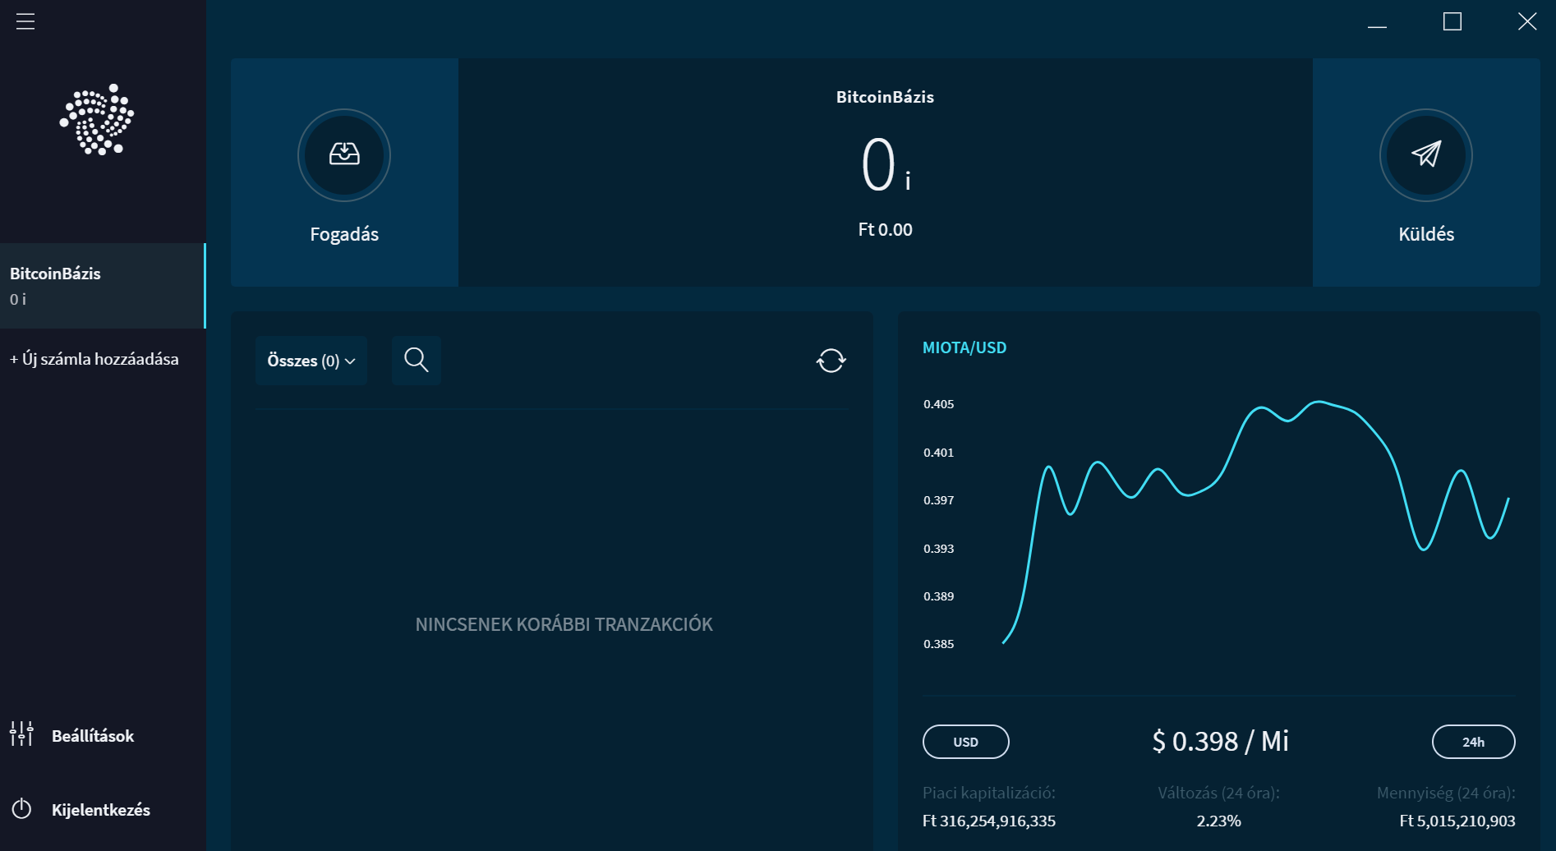
Task: Click the Mennyiség (24 óra) label
Action: point(1446,793)
